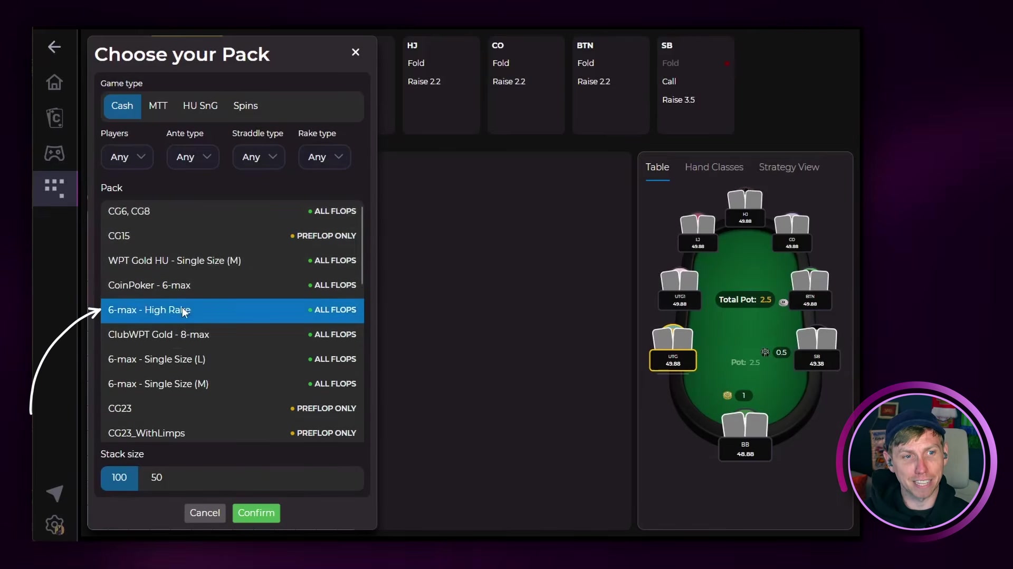Screen dimensions: 1013x569
Task: Click the pack list scrollbar
Action: coord(362,246)
